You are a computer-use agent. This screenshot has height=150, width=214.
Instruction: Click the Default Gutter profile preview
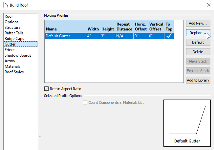(x=187, y=123)
